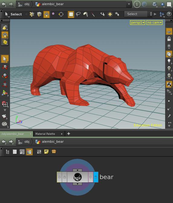Open the network color palette icon
The width and height of the screenshot is (173, 203).
[29, 152]
